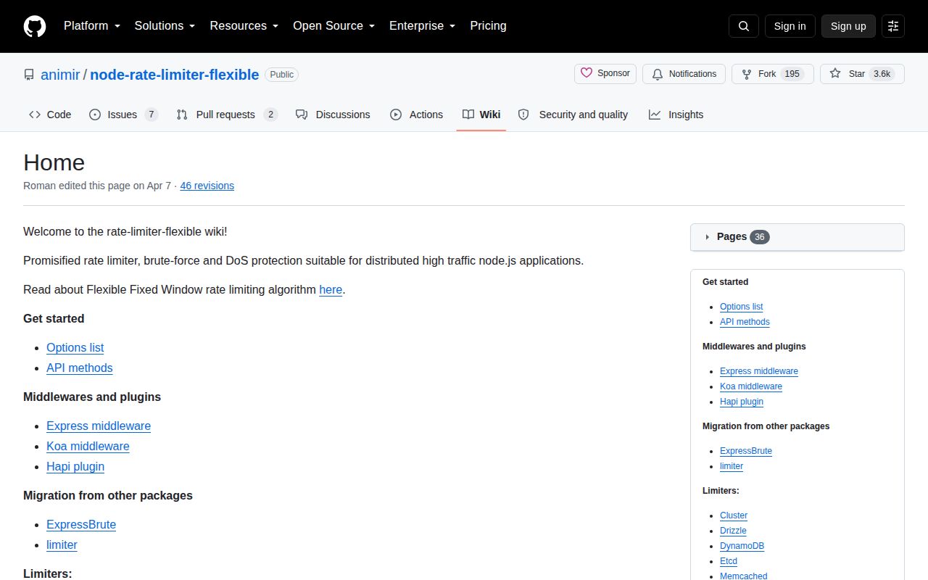Open DynamoDB limiter in the sidebar

point(742,546)
